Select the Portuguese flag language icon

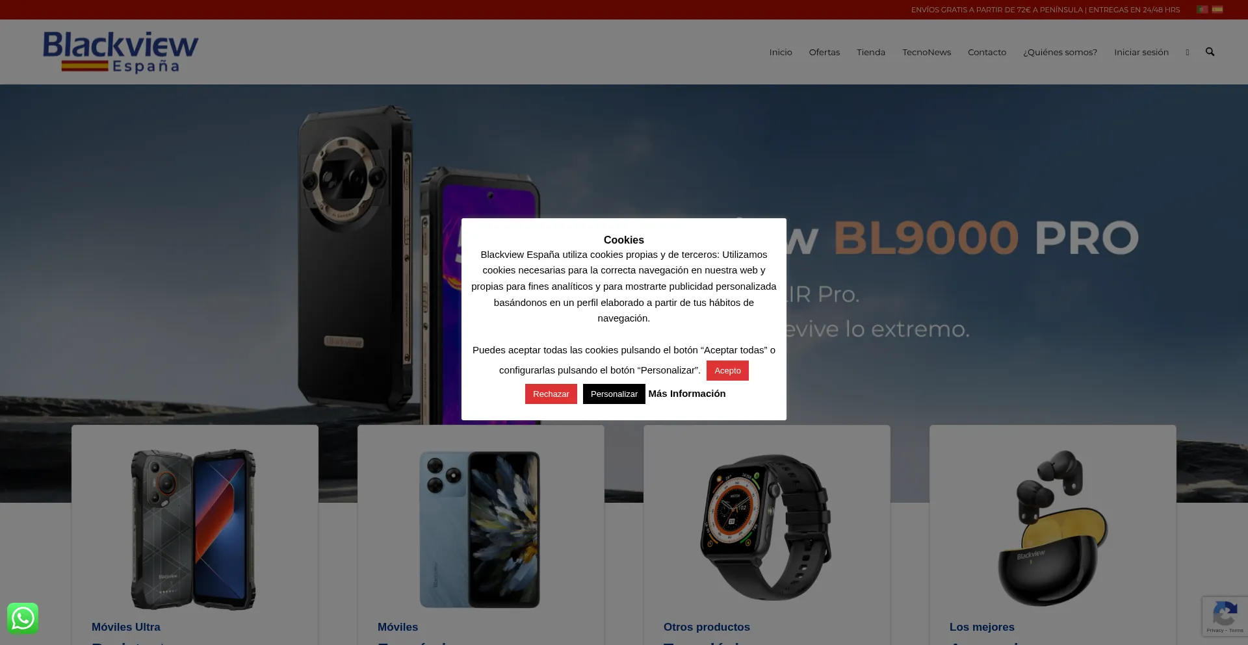tap(1202, 10)
